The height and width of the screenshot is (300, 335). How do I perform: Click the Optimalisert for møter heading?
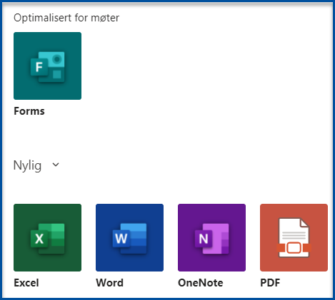(x=66, y=18)
